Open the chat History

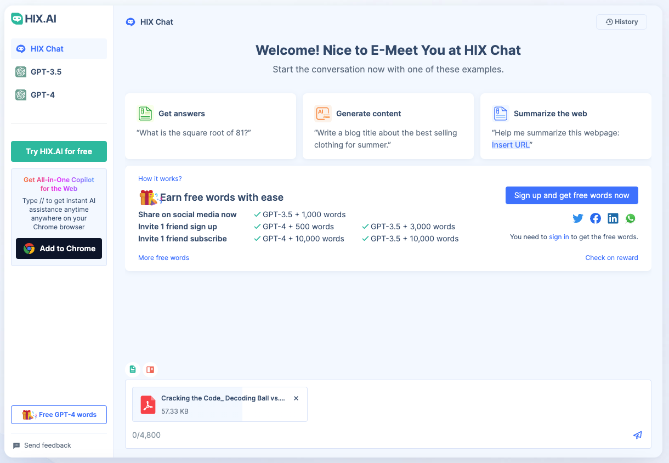click(621, 22)
